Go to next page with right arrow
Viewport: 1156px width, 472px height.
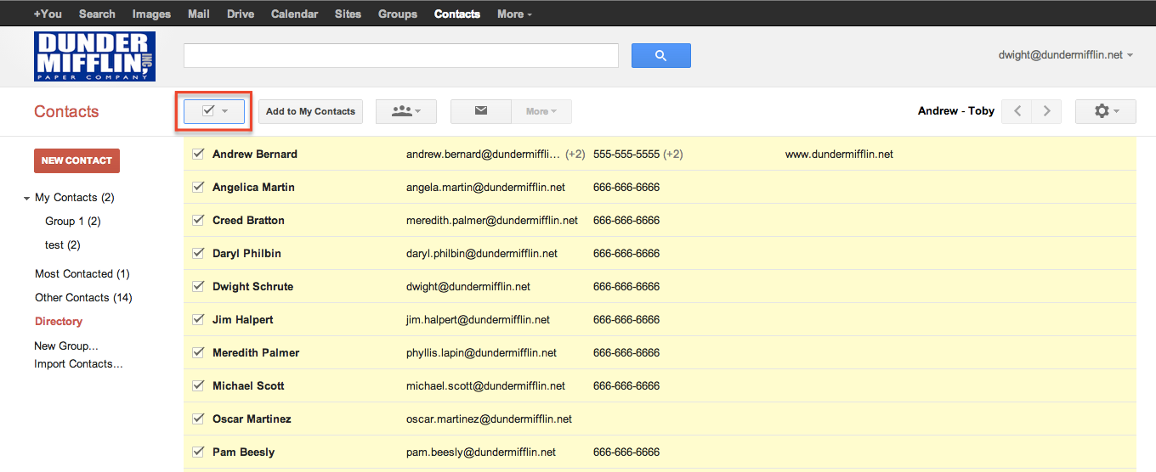[1046, 111]
